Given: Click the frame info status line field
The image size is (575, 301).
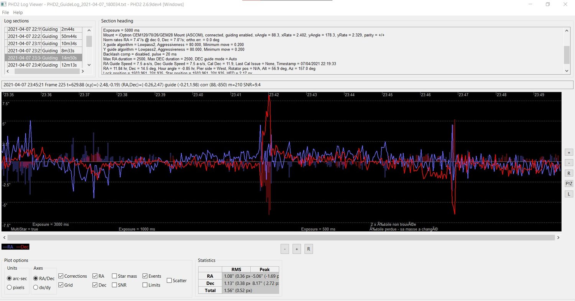Looking at the screenshot, I should [287, 85].
